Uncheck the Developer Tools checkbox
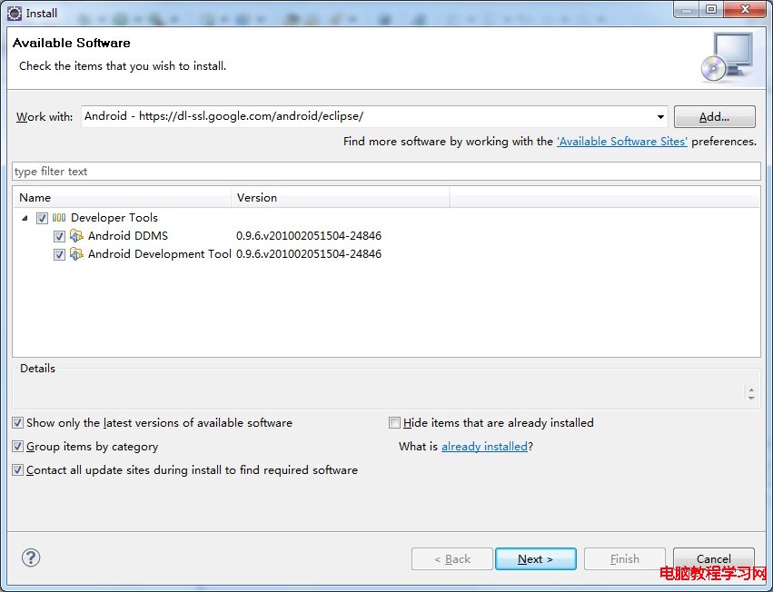 [x=42, y=218]
